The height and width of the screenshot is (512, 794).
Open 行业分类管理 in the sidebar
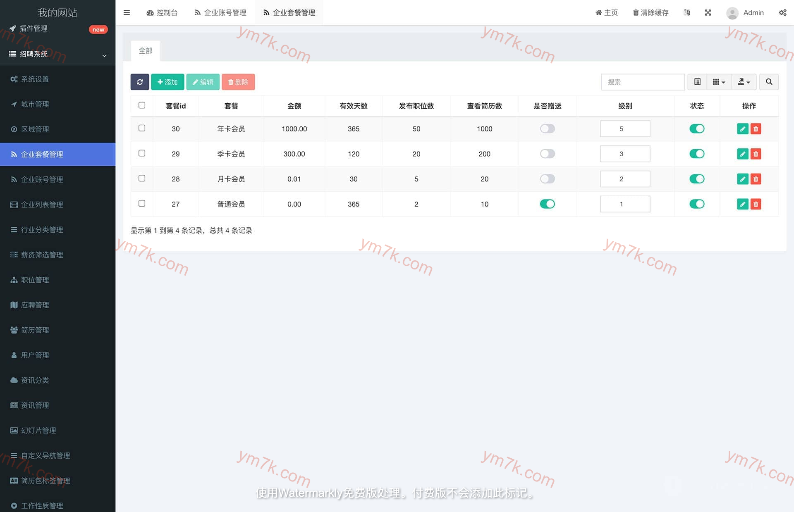pyautogui.click(x=57, y=230)
